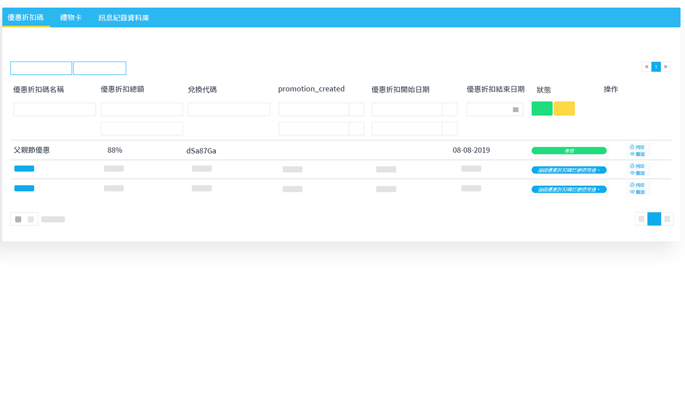The height and width of the screenshot is (401, 685).
Task: Focus the filter input under 兌換代碼
Action: (229, 109)
